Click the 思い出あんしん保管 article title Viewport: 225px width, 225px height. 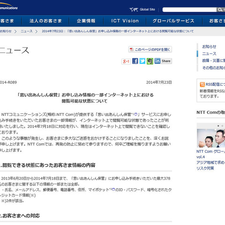tap(85, 98)
